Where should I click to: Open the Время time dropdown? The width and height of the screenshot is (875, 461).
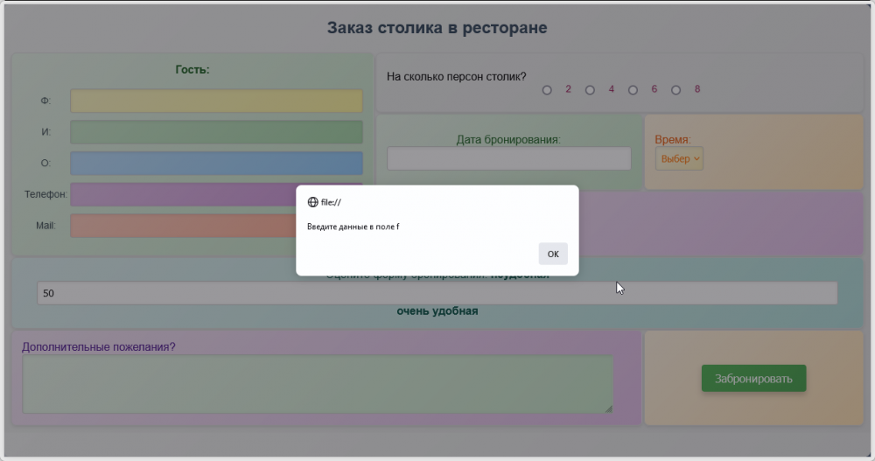click(679, 158)
